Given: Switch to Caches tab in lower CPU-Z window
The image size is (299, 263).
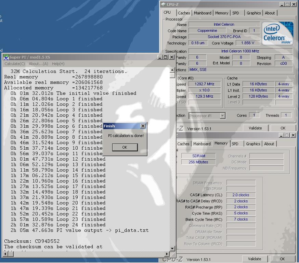Looking at the screenshot, I should pyautogui.click(x=183, y=144).
